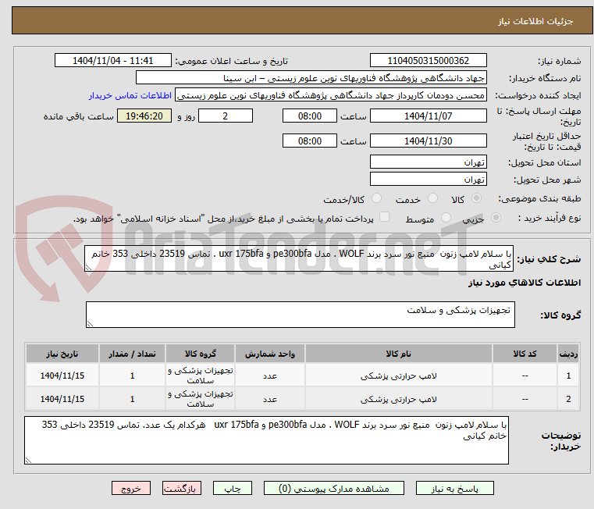Click the price validity hour 08:00 field
Screen dimensions: 594x509
click(310, 141)
